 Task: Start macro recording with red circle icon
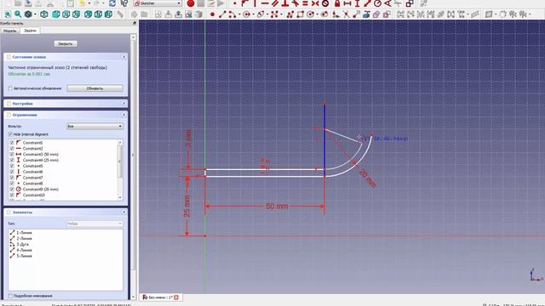[x=191, y=3]
